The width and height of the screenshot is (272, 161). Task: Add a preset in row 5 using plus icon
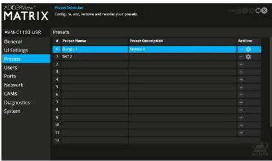pos(241,87)
